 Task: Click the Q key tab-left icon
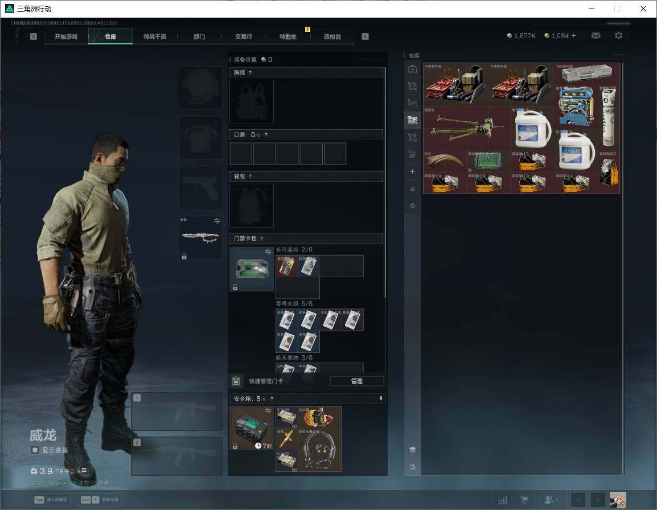(34, 36)
